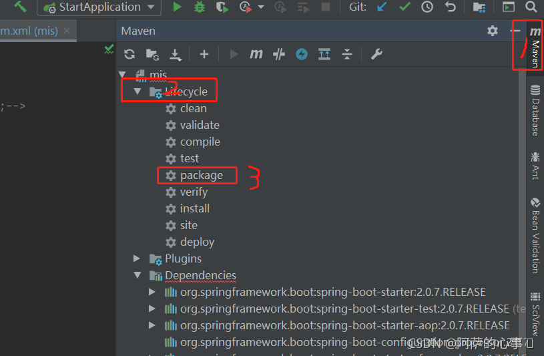The image size is (544, 356).
Task: Open Maven panel settings gear
Action: click(493, 31)
